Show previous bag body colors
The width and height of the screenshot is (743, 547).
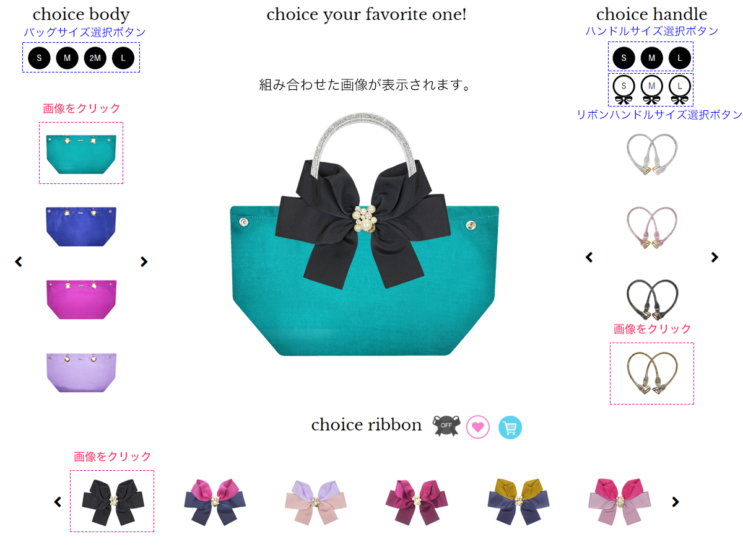[19, 262]
